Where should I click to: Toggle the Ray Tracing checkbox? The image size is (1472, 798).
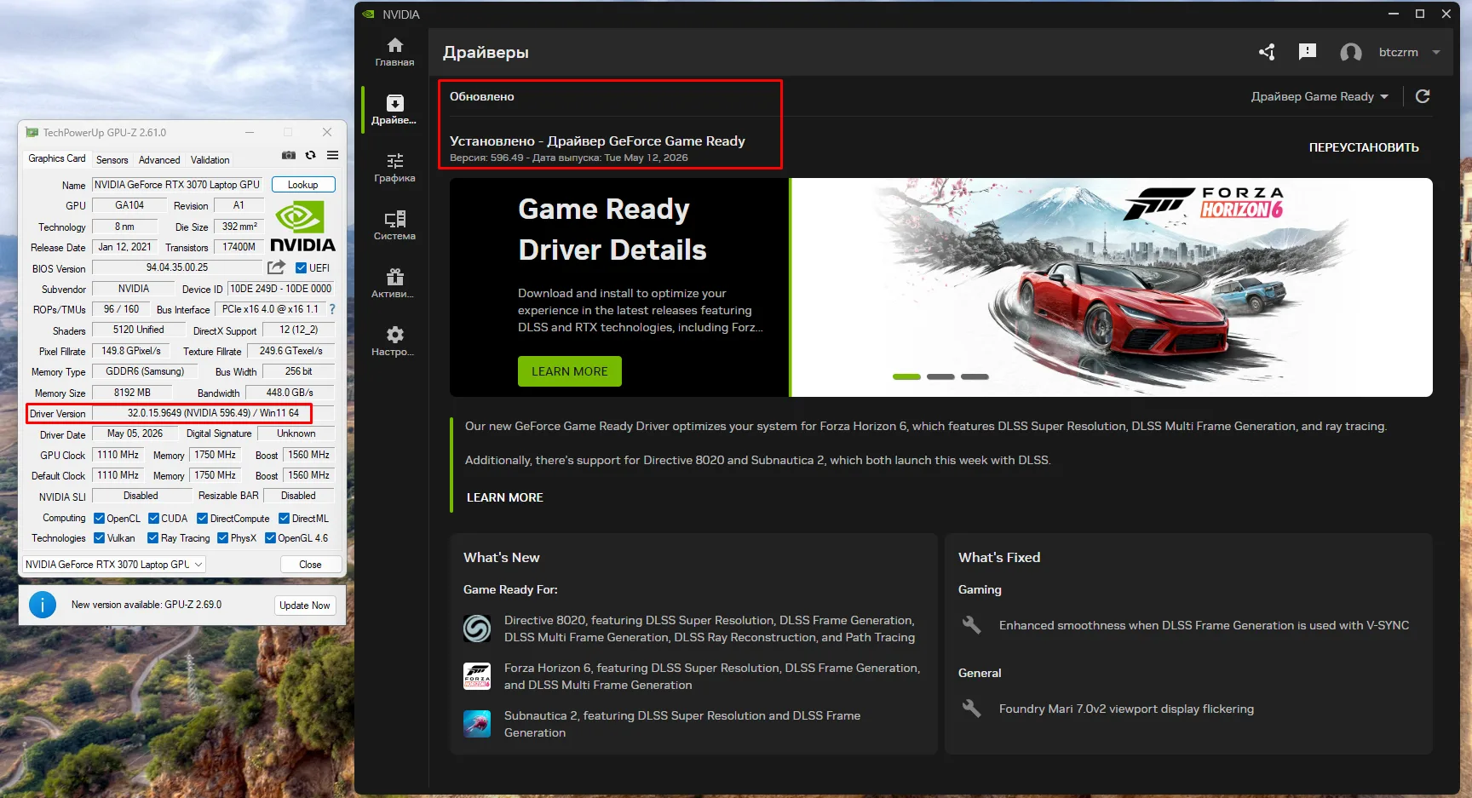tap(152, 537)
